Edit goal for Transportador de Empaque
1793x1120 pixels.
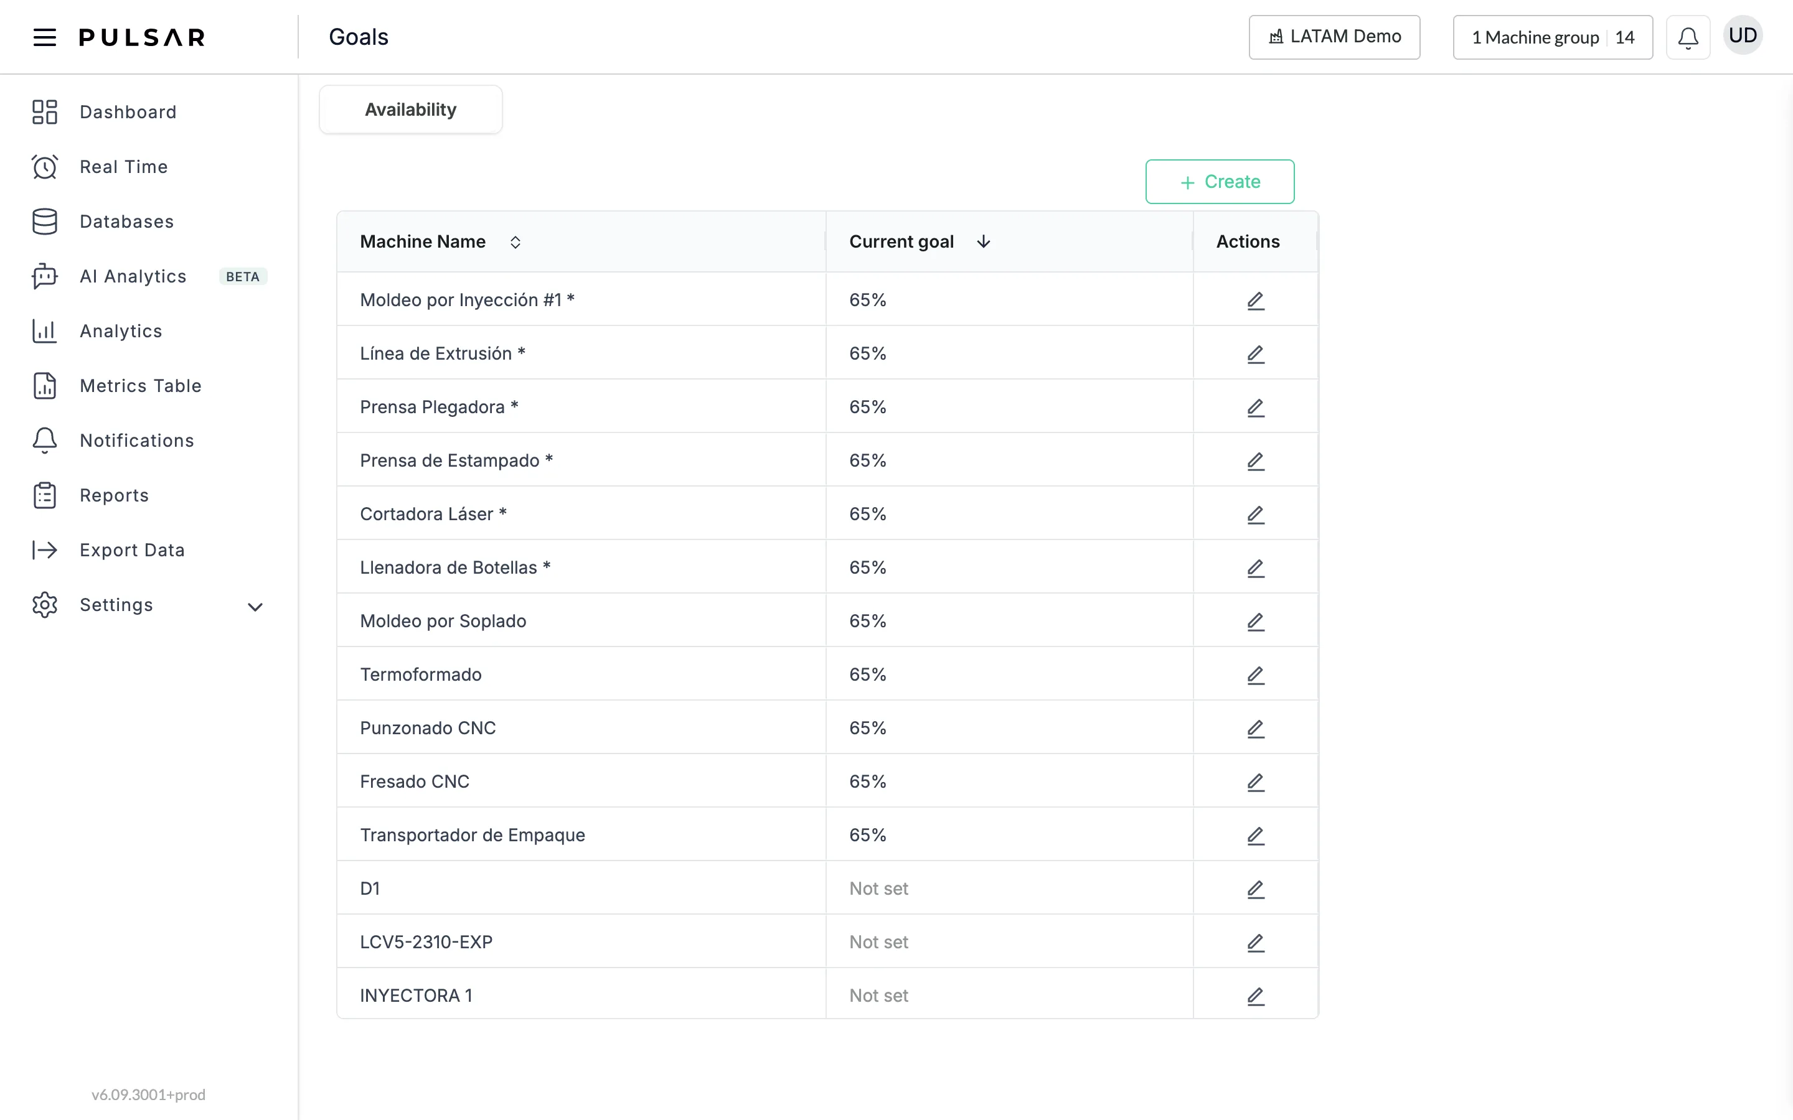click(x=1255, y=835)
